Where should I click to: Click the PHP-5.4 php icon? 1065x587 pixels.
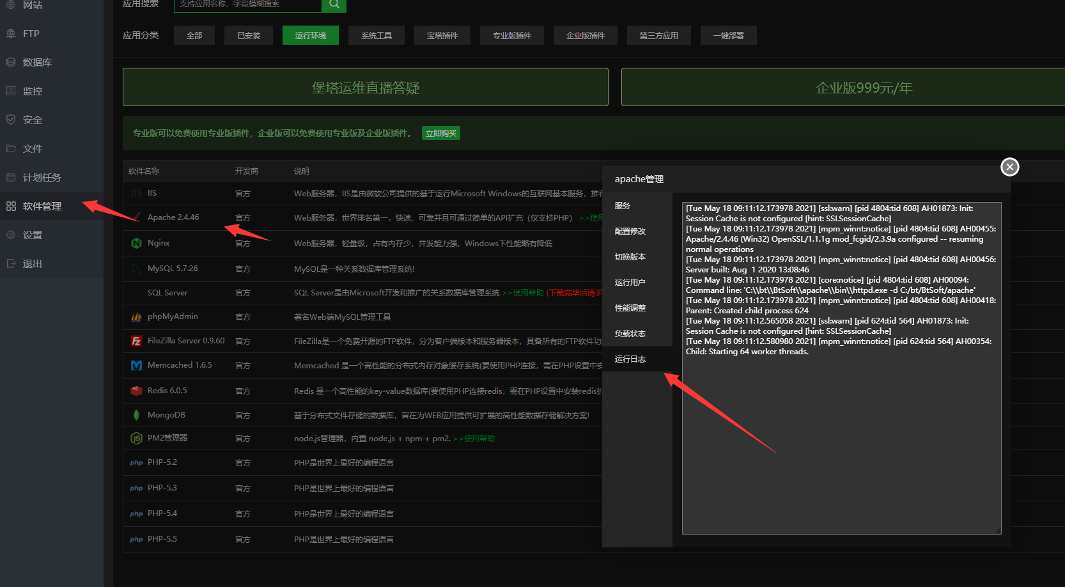tap(136, 513)
